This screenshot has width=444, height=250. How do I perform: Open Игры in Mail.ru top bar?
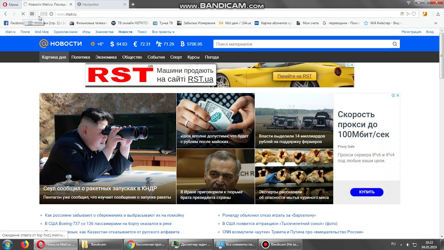86,32
